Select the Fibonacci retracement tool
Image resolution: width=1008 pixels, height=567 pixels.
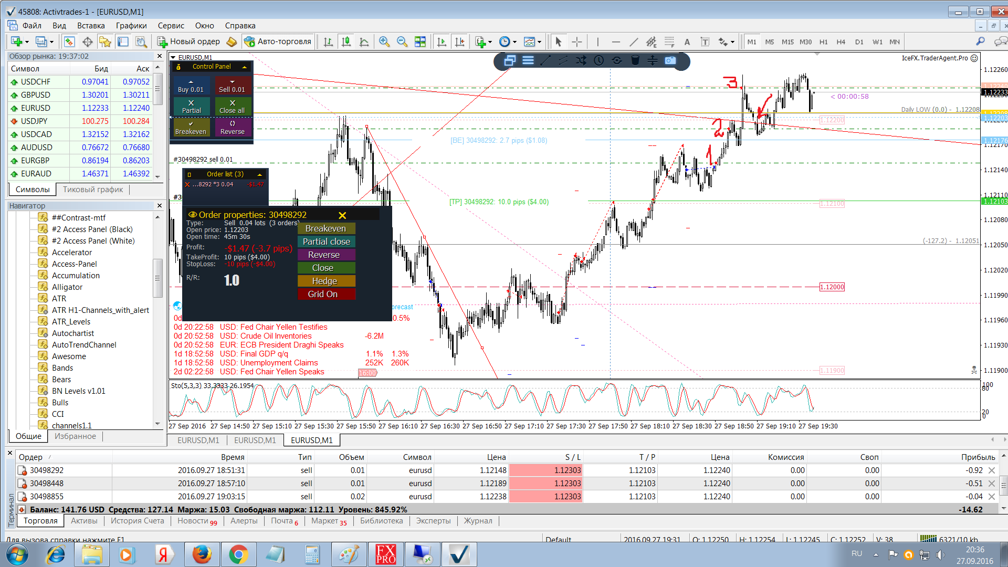[669, 41]
